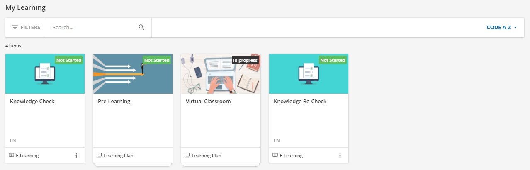Click the In progress status badge
The image size is (530, 170).
(246, 60)
